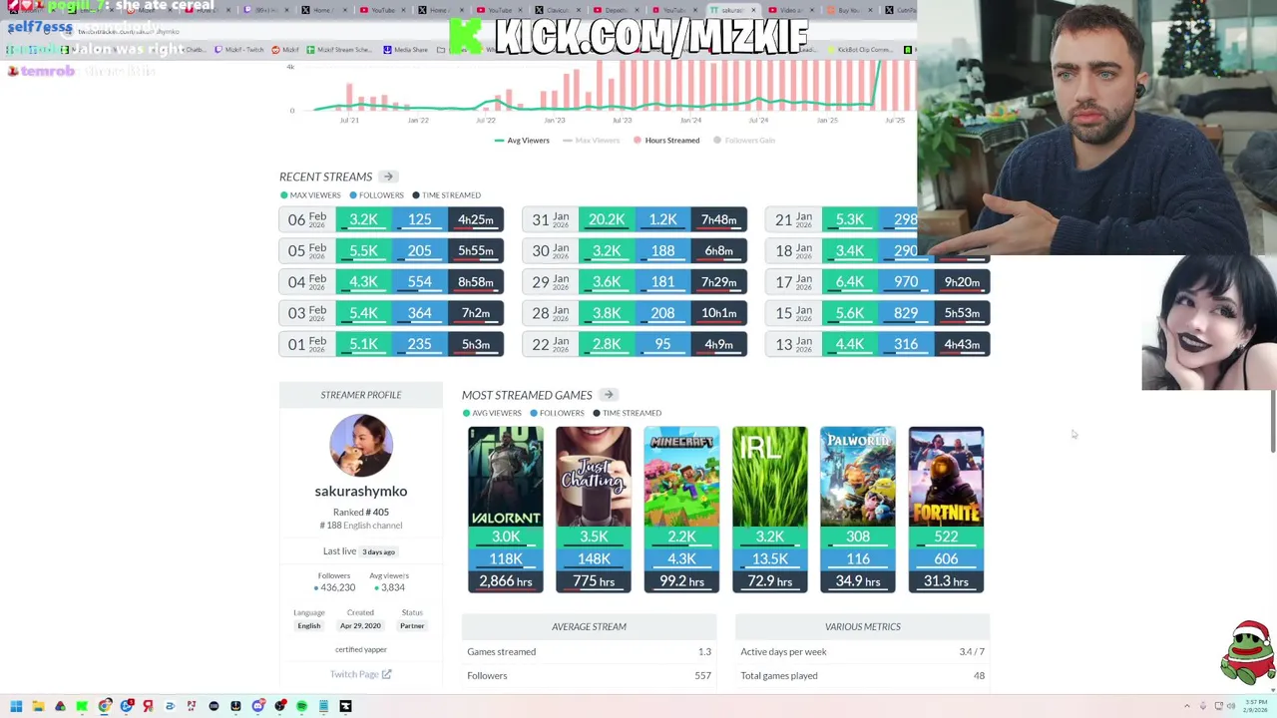Select the 'Total games played' metric row

[862, 675]
